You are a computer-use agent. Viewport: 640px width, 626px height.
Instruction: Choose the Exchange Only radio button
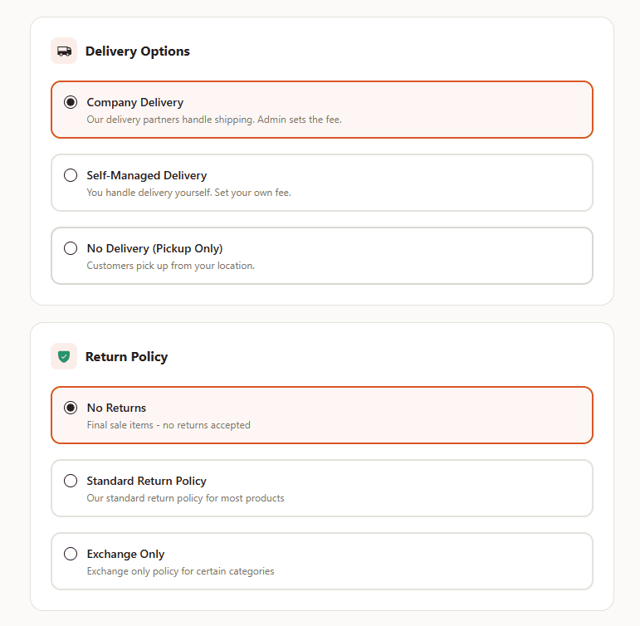71,554
